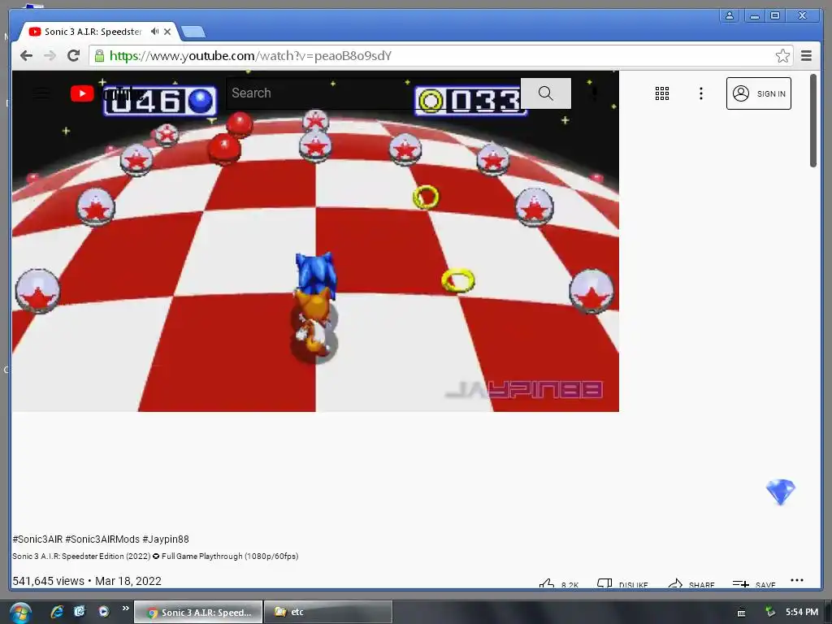Click the keyboard icon in system tray
This screenshot has height=624, width=832.
click(741, 613)
